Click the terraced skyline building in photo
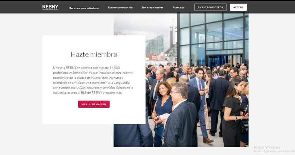 [172, 51]
